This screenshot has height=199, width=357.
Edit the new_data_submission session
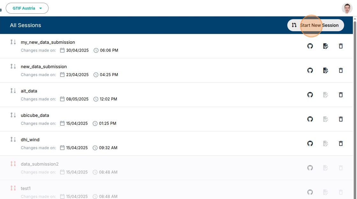click(325, 70)
